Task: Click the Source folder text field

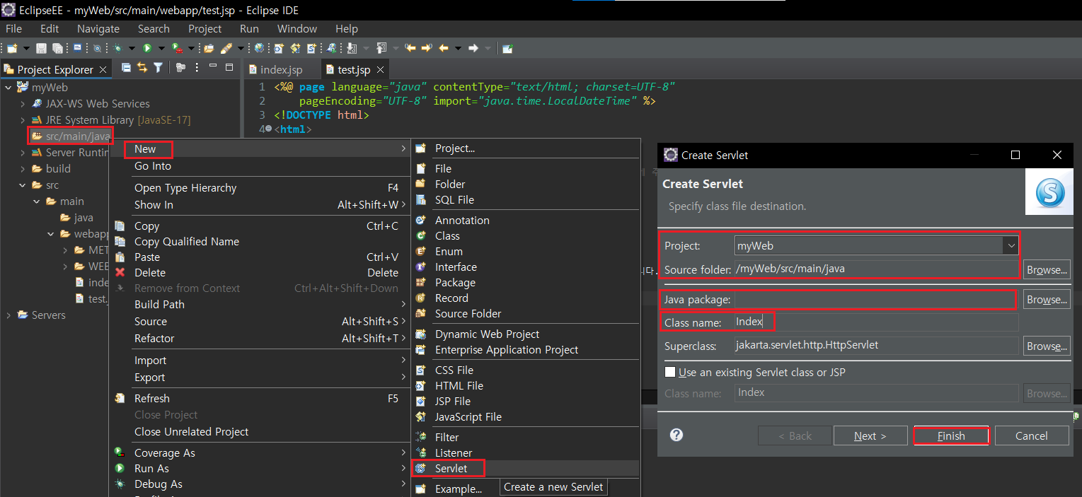Action: pos(876,269)
